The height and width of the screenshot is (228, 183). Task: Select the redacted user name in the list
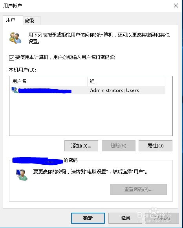tap(45, 90)
